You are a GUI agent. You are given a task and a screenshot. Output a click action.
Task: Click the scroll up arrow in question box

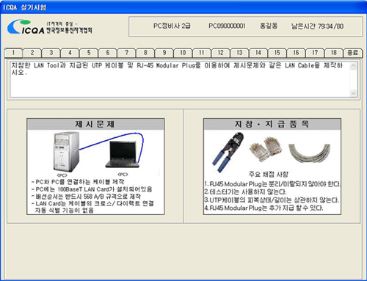(353, 65)
